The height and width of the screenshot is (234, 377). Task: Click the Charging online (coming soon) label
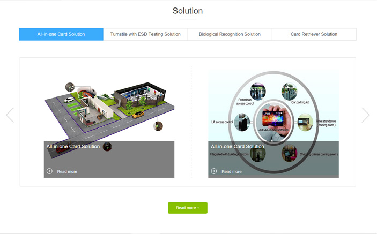tap(319, 154)
